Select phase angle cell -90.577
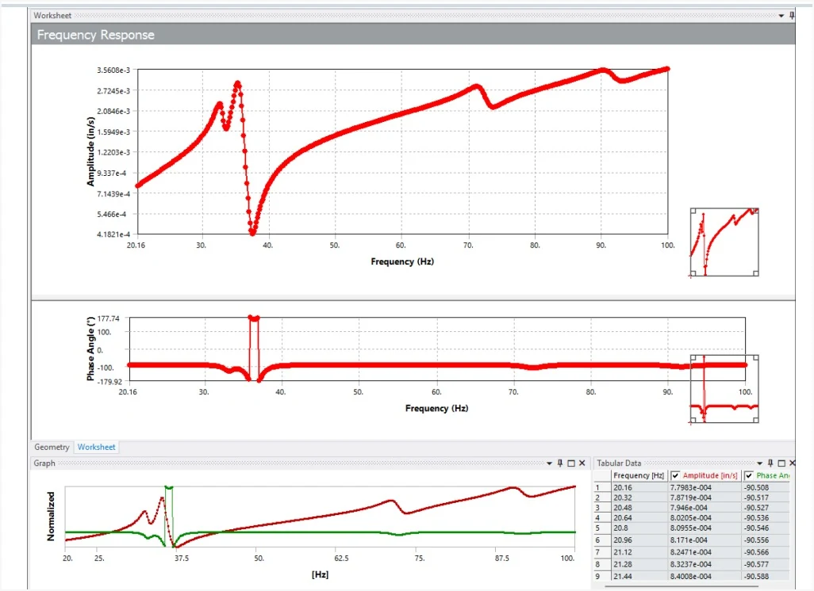 [766, 564]
